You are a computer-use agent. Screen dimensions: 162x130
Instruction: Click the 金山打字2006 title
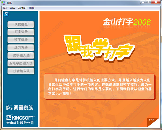click(x=127, y=22)
